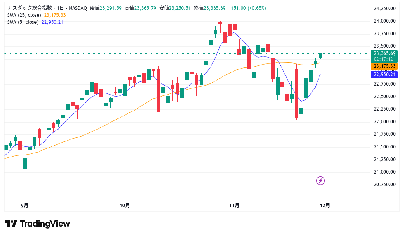
Task: Click the 11月 time axis label
Action: coord(235,205)
